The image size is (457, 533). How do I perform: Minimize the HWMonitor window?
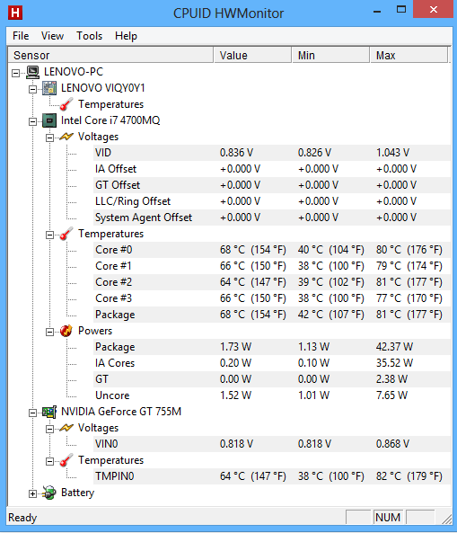pyautogui.click(x=377, y=11)
